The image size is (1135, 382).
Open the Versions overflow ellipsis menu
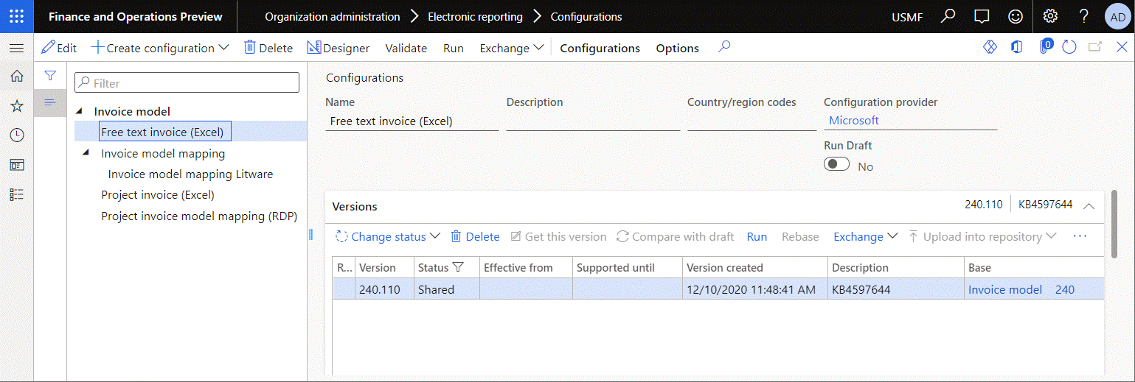click(1080, 236)
